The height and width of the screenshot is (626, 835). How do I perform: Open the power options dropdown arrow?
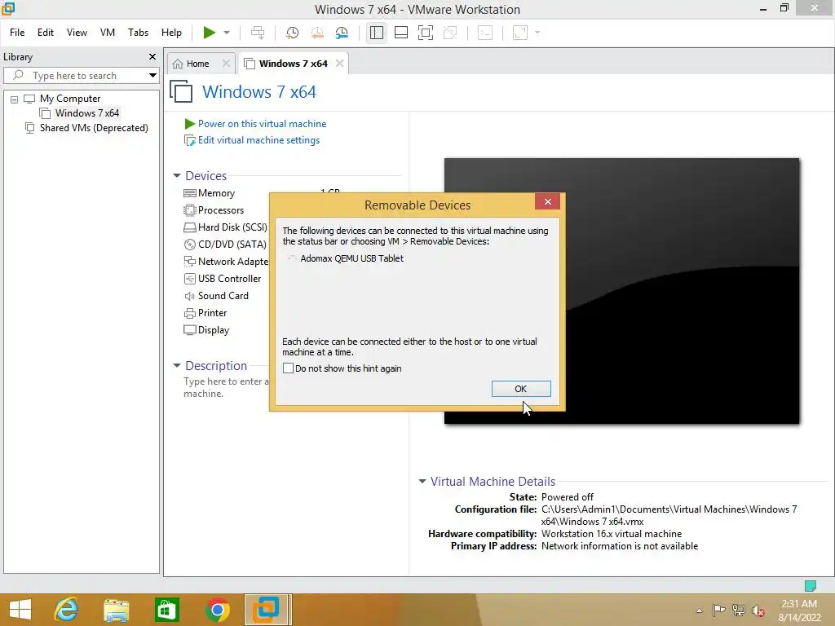(227, 33)
